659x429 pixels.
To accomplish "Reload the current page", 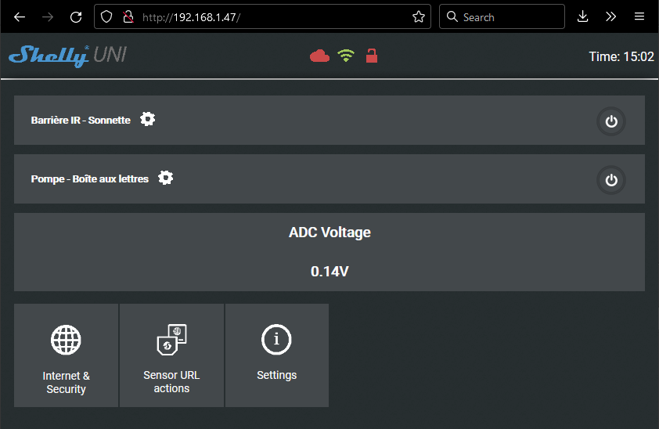I will pos(76,16).
